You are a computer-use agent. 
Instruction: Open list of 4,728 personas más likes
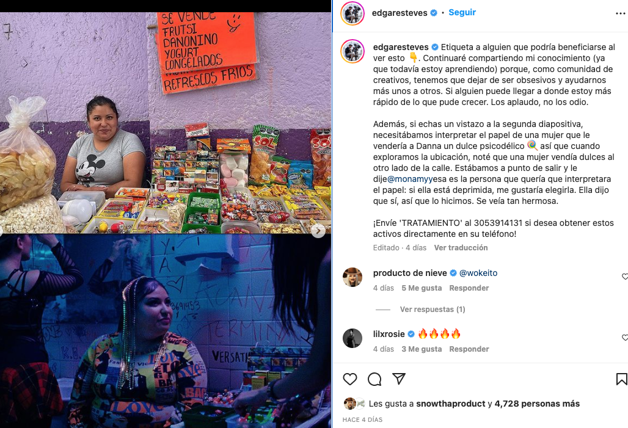537,404
